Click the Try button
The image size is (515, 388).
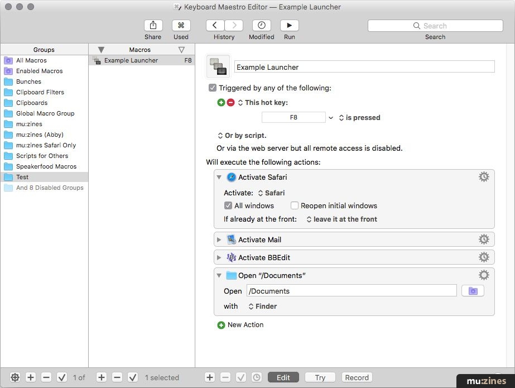point(320,377)
